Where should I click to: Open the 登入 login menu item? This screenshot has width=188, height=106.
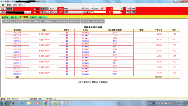(21, 5)
